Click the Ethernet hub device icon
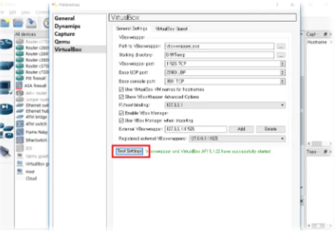The height and width of the screenshot is (231, 336). point(20,111)
